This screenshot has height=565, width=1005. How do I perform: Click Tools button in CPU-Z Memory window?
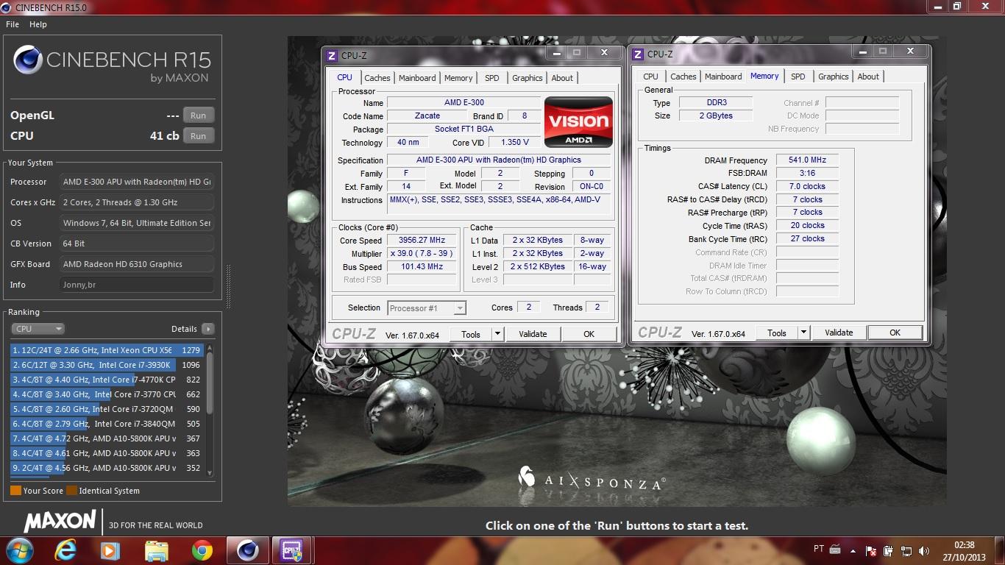777,333
